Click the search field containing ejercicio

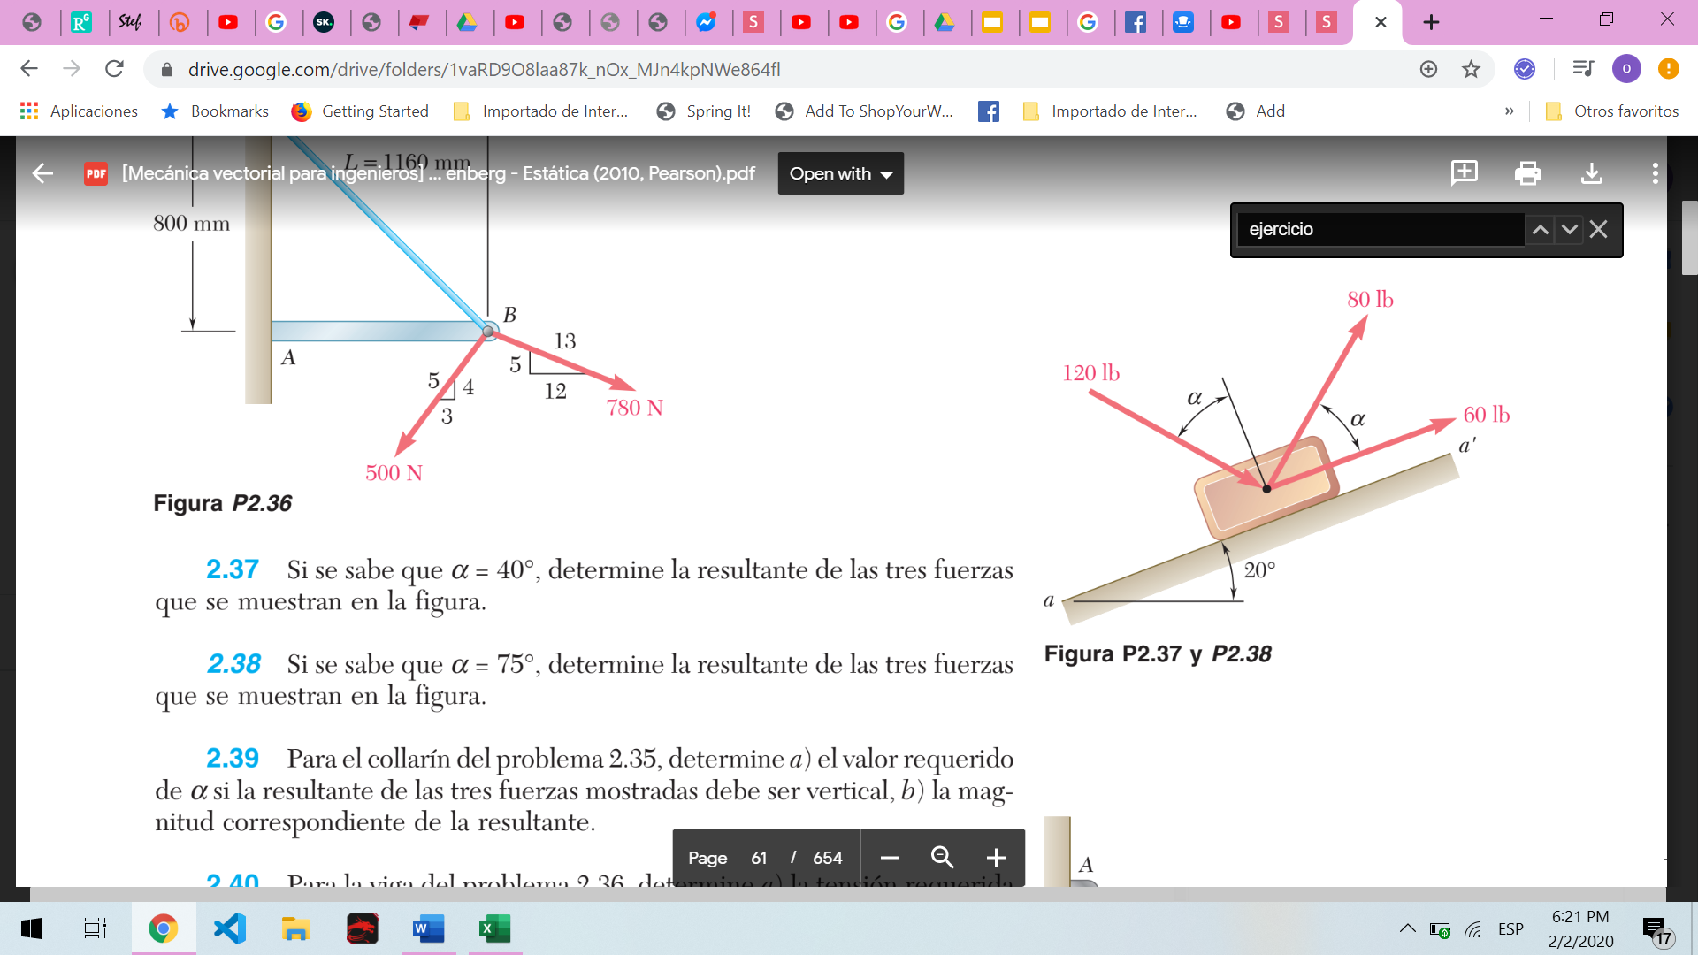pyautogui.click(x=1380, y=230)
